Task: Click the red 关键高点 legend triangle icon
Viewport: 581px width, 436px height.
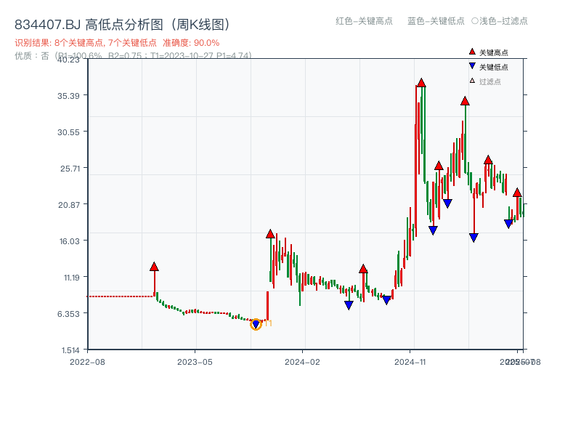Action: 471,52
